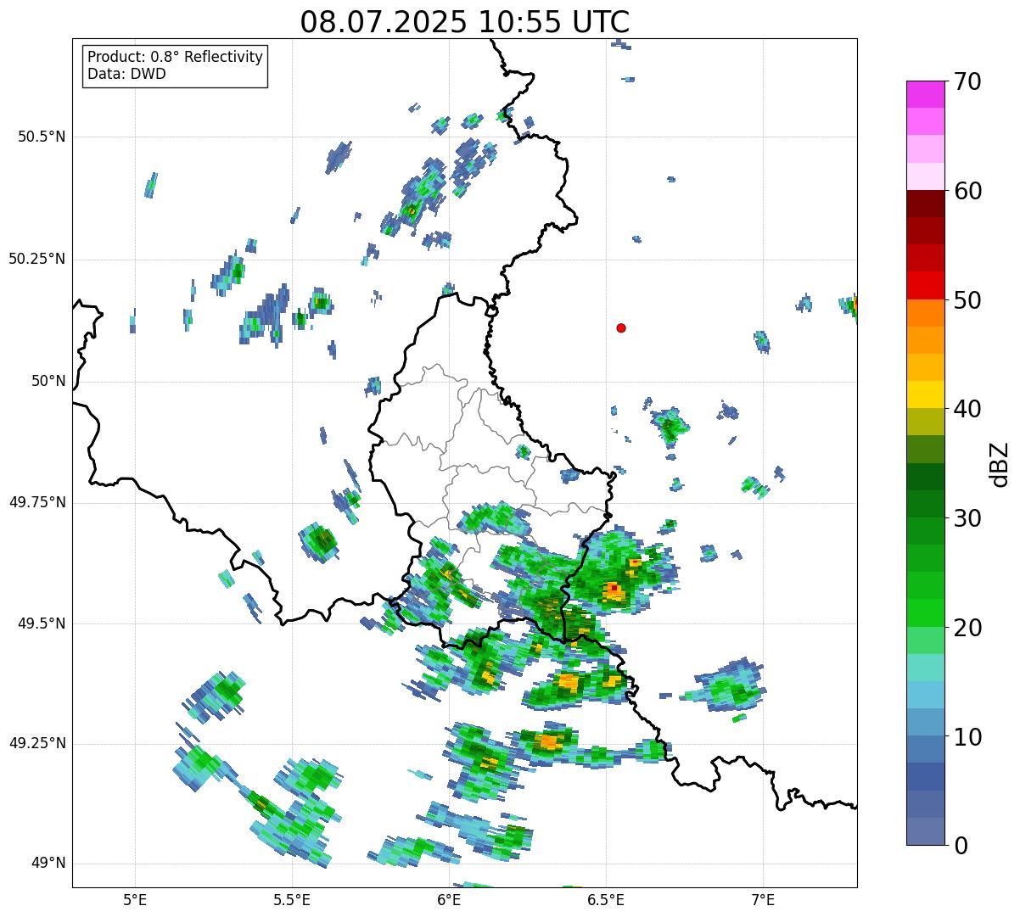
Task: Pick the light cyan colorbar swatch near 15 dBZ
Action: pos(925,668)
